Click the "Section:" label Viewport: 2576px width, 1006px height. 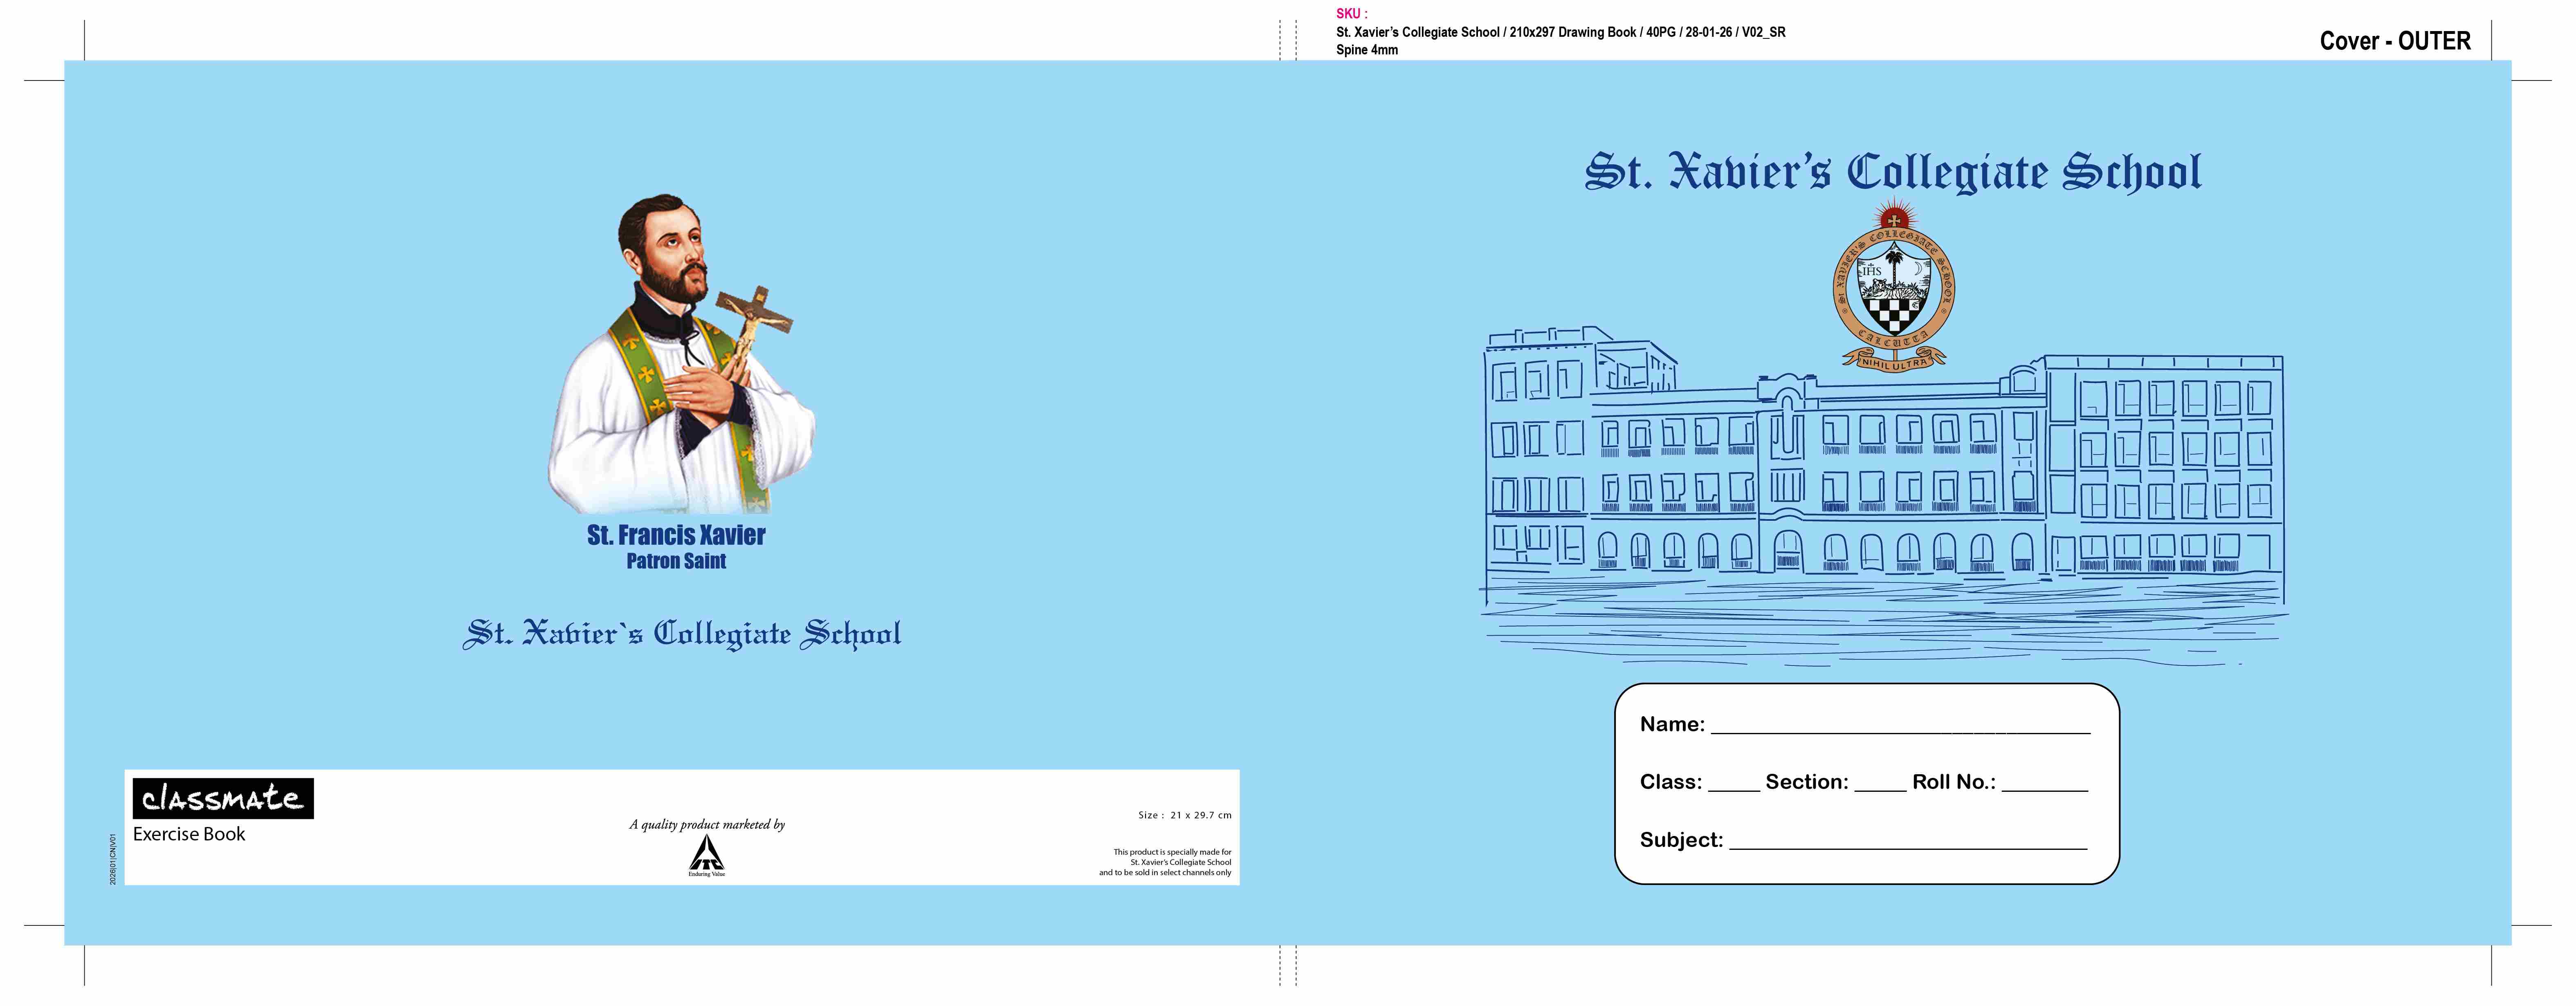click(1807, 782)
